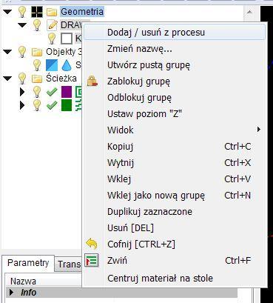Toggle light bulb on purple toolpath row

coord(37,92)
